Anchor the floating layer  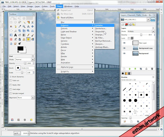[x=146, y=69]
